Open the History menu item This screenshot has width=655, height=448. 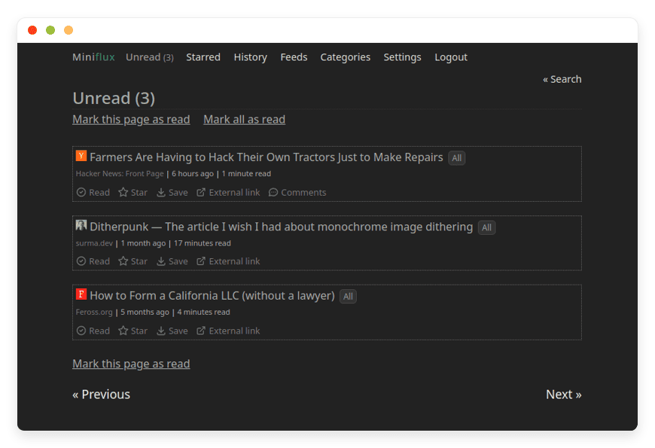tap(250, 57)
